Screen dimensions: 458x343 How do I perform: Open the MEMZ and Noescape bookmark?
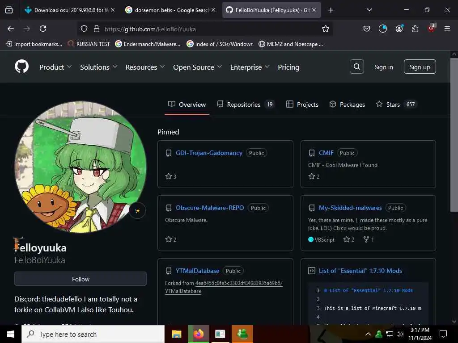291,44
